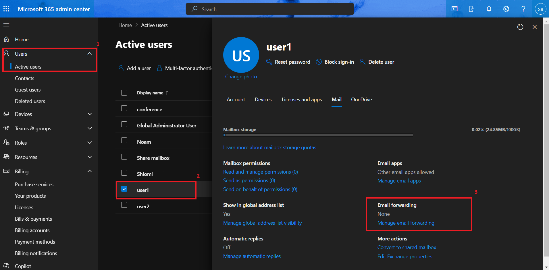549x270 pixels.
Task: Check the Noam user checkbox
Action: point(124,140)
